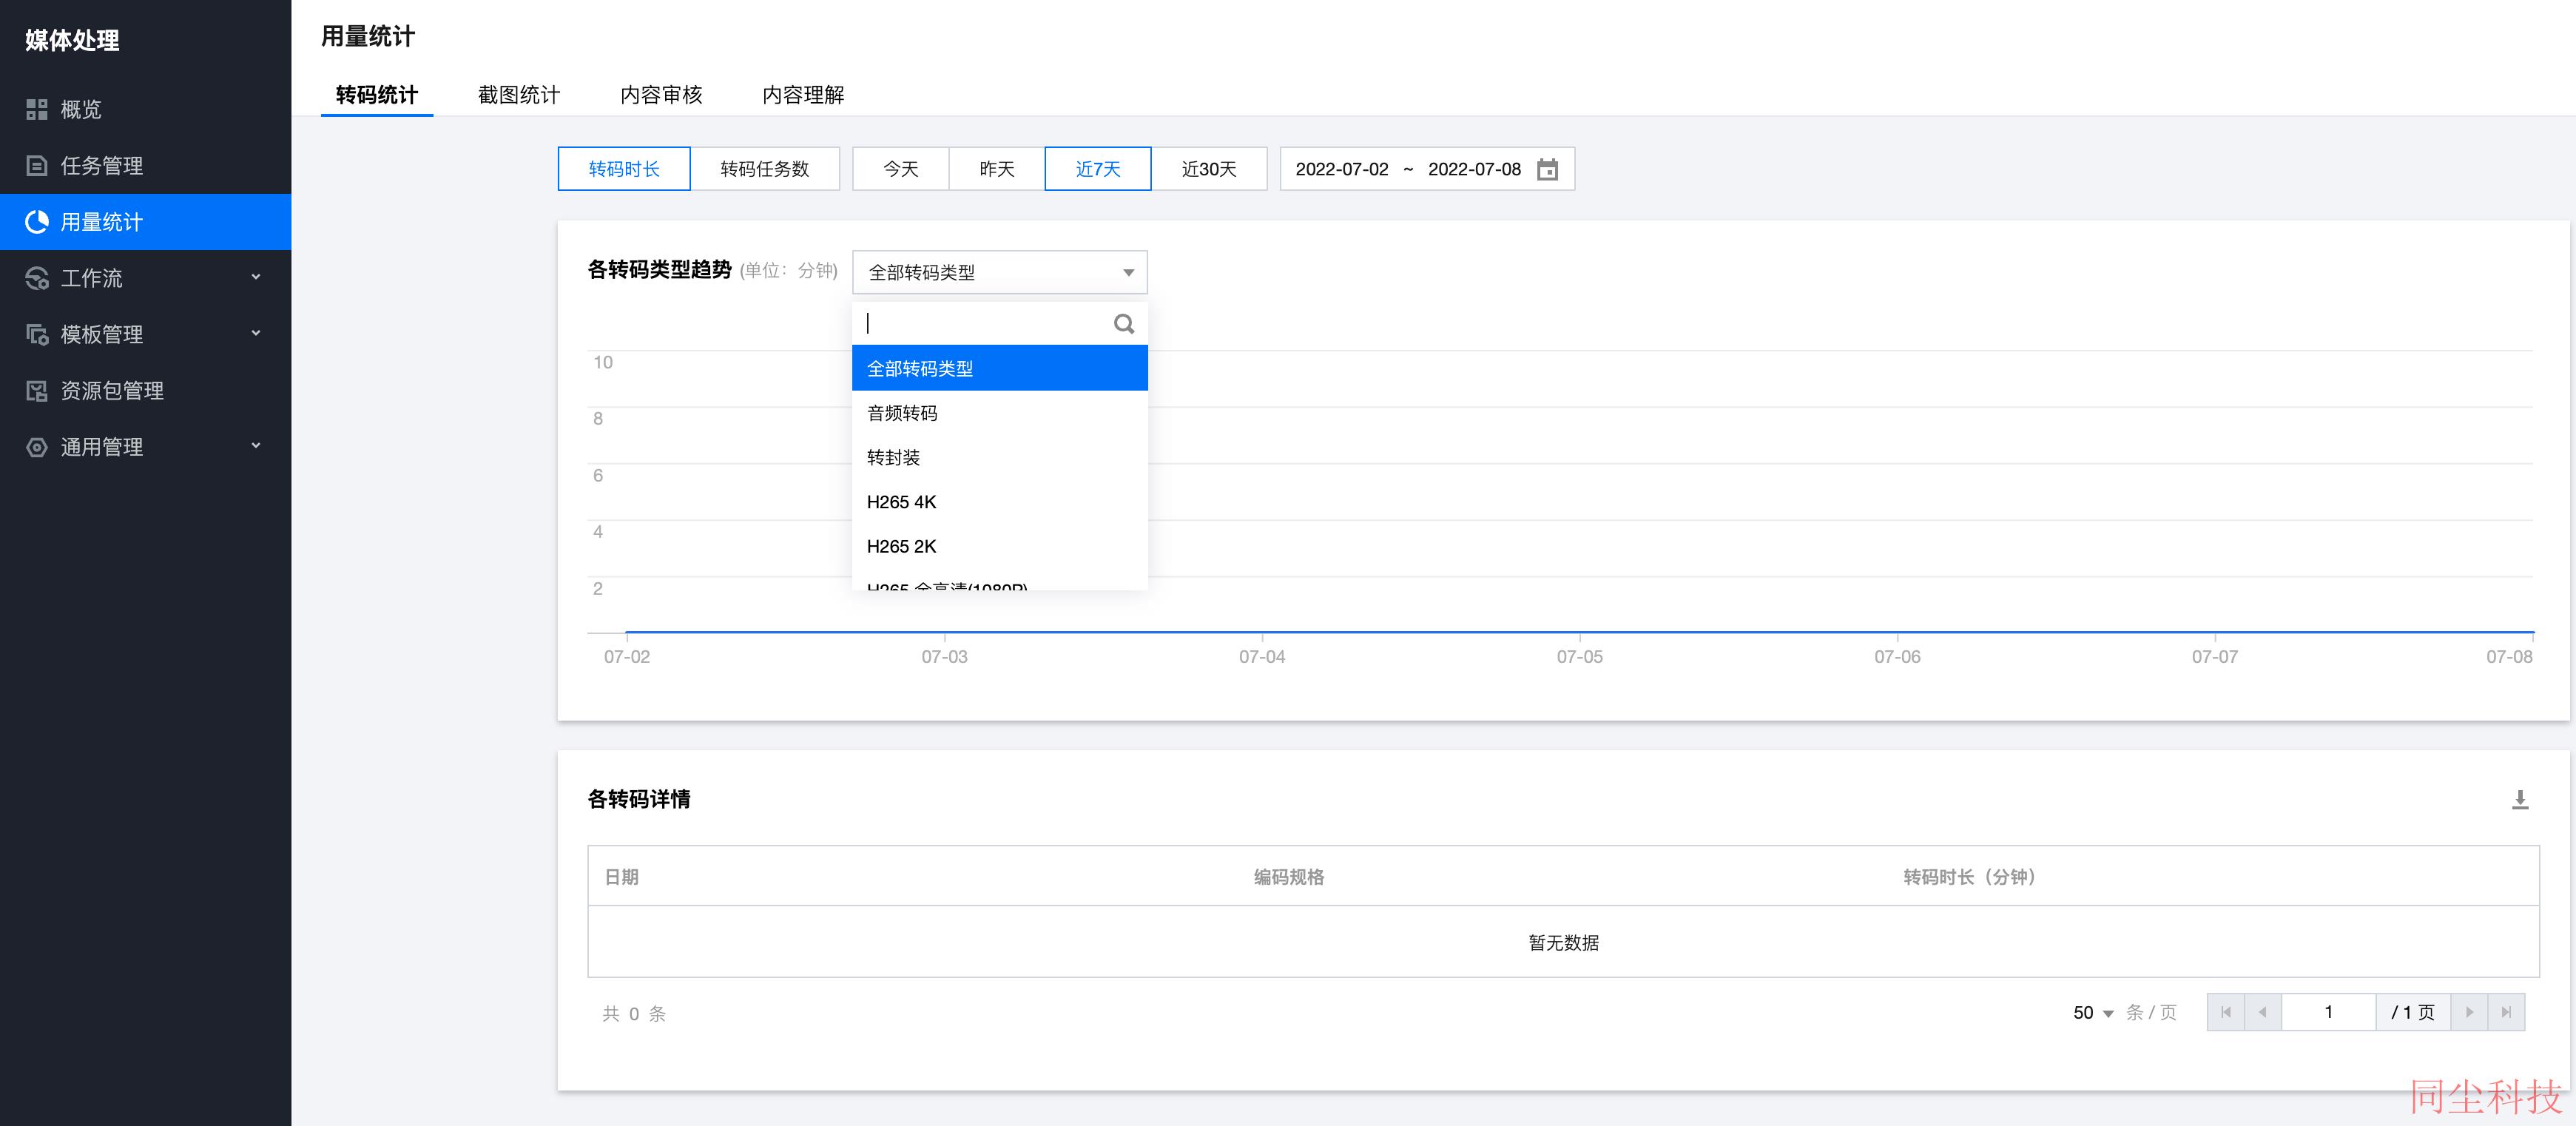Expand the 工作流 submenu chevron

(256, 277)
